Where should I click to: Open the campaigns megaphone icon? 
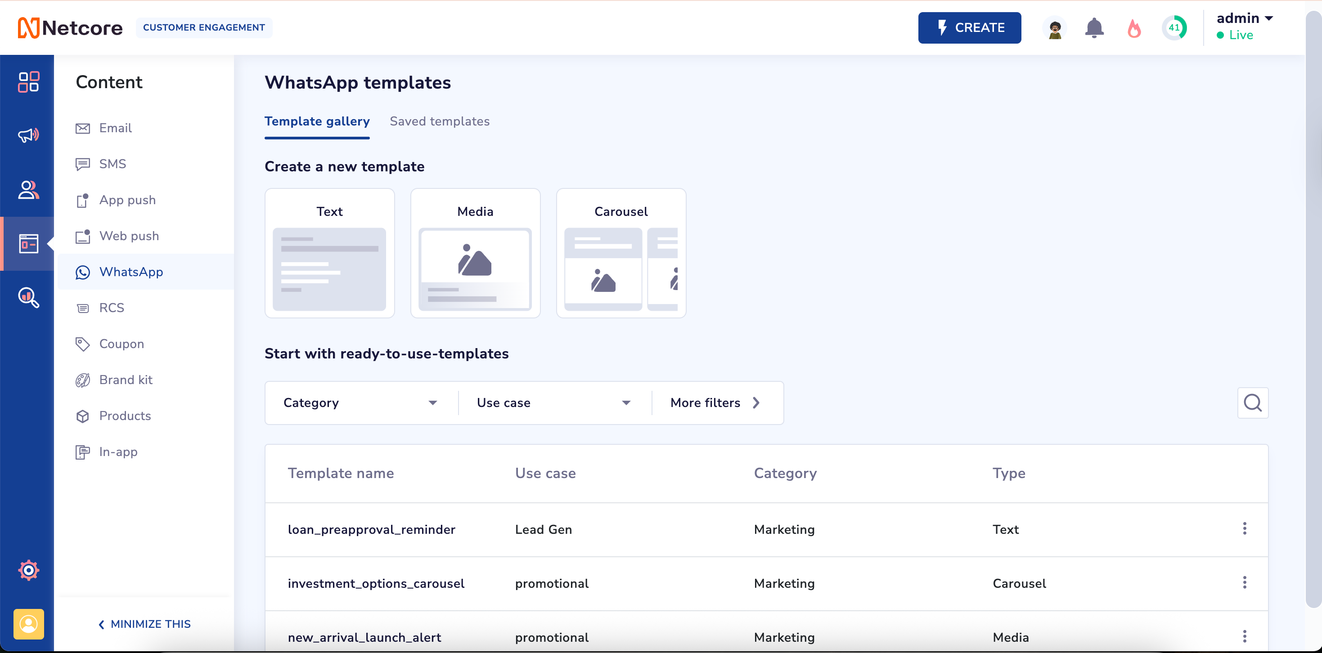[28, 135]
